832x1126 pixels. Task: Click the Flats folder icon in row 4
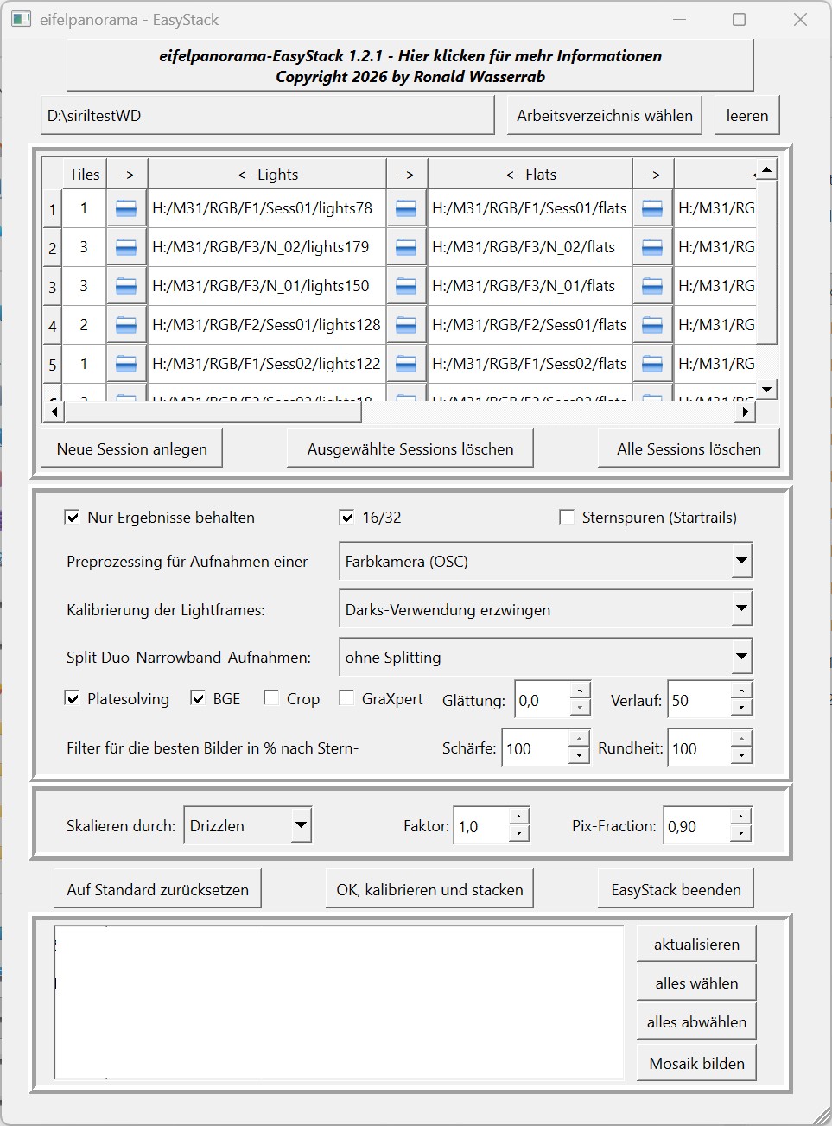[406, 325]
